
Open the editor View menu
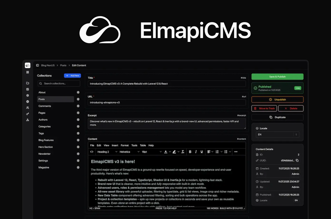coord(106,145)
